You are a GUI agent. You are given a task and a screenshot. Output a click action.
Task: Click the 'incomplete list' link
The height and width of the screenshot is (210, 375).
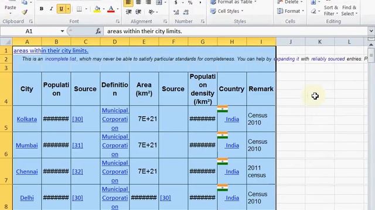click(60, 59)
